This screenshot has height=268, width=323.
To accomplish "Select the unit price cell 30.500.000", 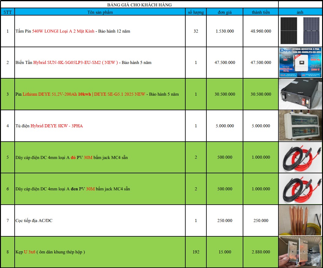I will (225, 94).
